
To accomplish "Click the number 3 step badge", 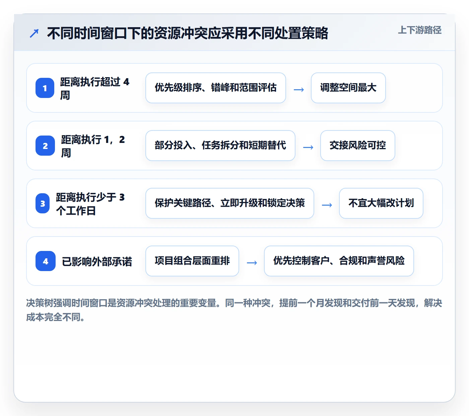I will 43,203.
